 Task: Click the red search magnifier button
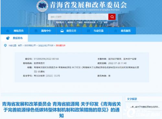coord(112,17)
